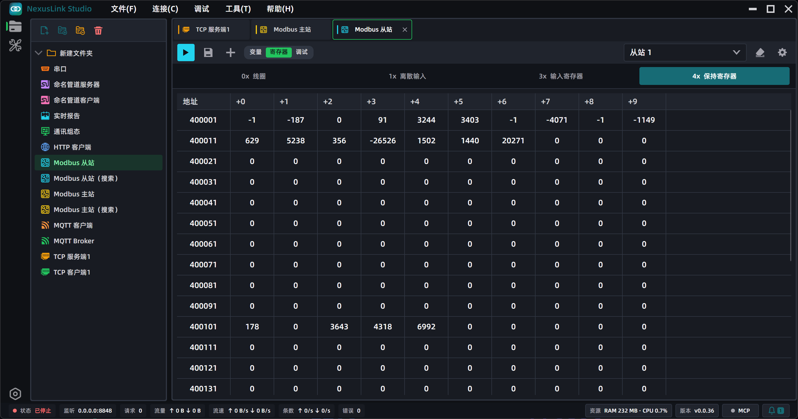Click the 版本 v0.0.36 status item
The image size is (798, 419).
tap(697, 411)
